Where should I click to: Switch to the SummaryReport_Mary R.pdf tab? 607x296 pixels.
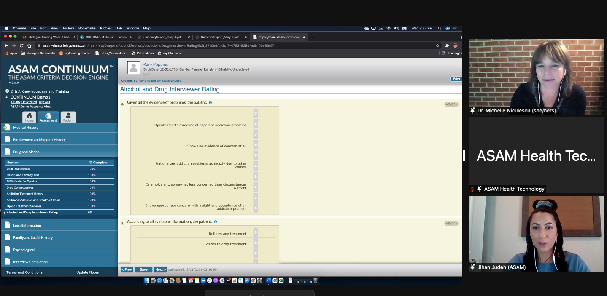point(164,37)
